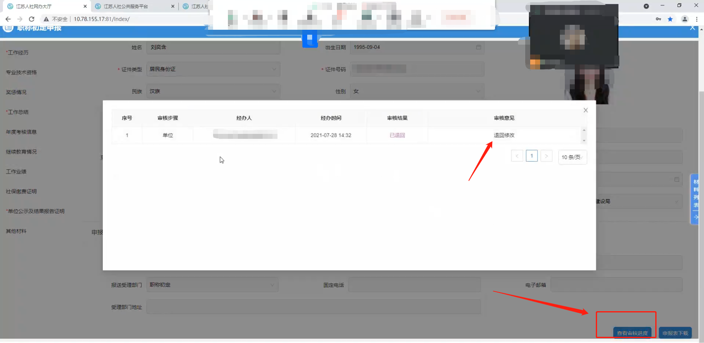
Task: Go to next page of audit records
Action: [546, 156]
